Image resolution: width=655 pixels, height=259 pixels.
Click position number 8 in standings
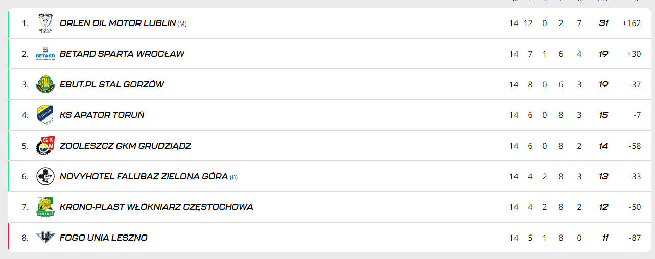point(25,238)
